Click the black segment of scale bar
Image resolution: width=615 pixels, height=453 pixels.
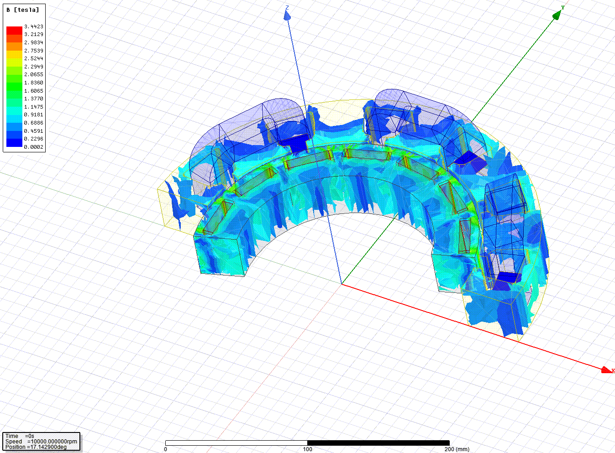click(x=378, y=443)
